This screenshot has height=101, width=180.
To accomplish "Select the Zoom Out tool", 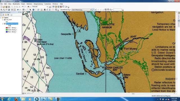I will click(4, 10).
